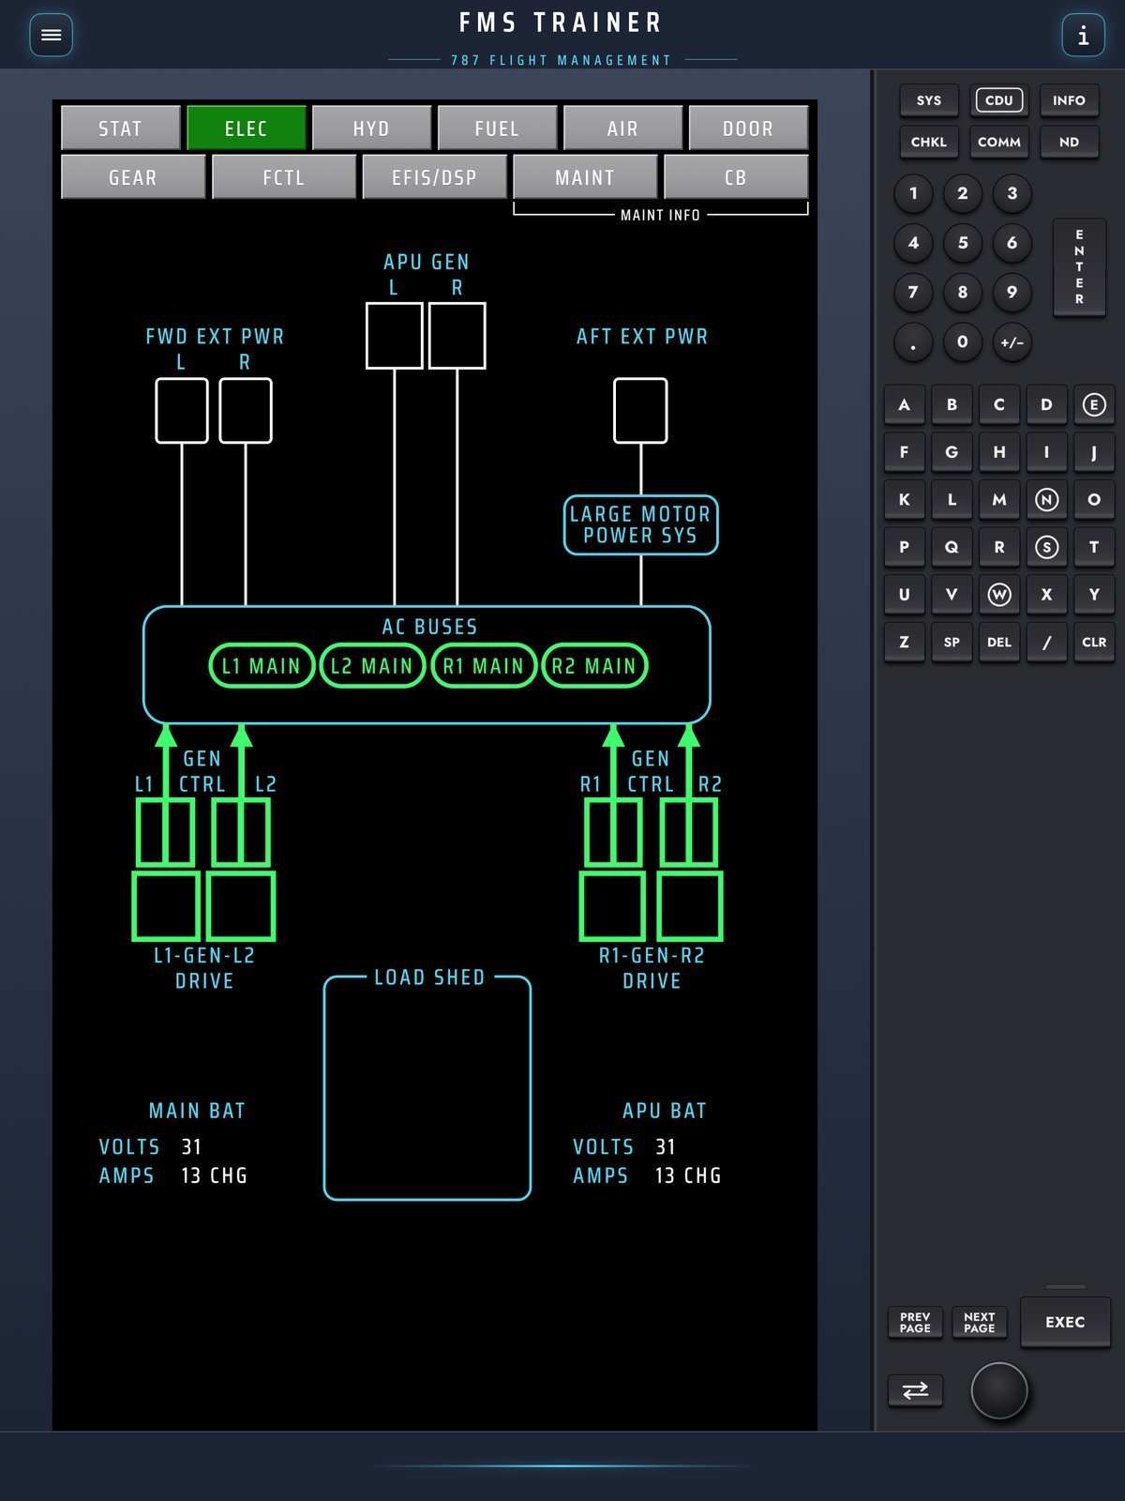Open the AIR synoptic tab
This screenshot has width=1125, height=1501.
coord(623,129)
